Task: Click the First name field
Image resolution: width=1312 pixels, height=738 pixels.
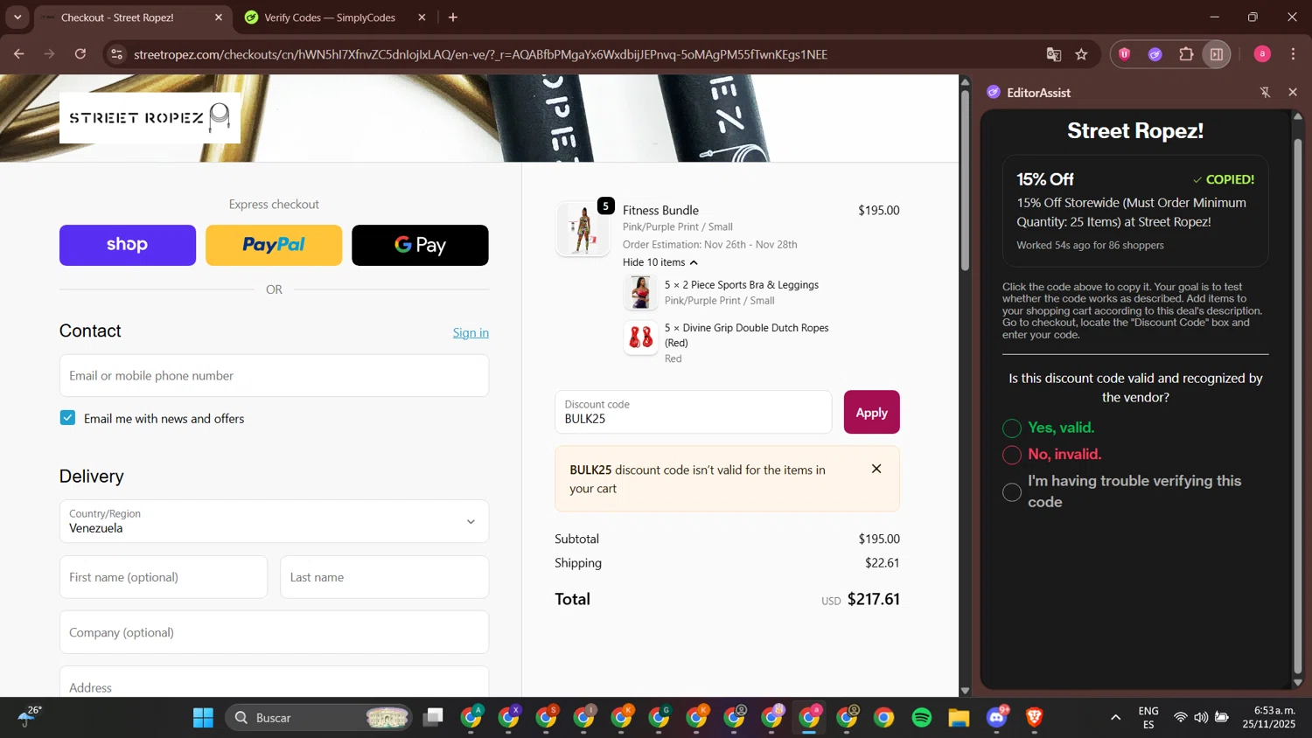Action: point(164,577)
